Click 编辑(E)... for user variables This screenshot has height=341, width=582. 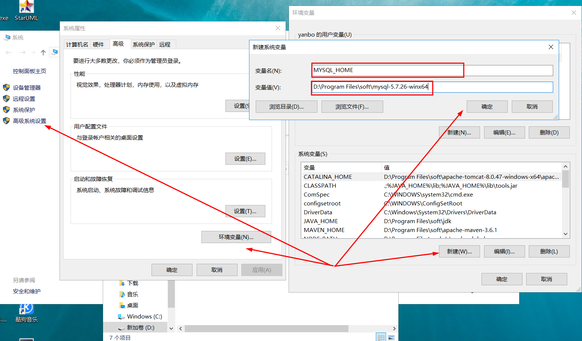click(x=504, y=132)
